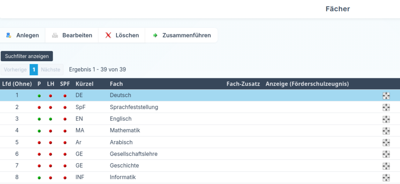Sort by the Lfd (Ohne) column header

click(x=17, y=84)
